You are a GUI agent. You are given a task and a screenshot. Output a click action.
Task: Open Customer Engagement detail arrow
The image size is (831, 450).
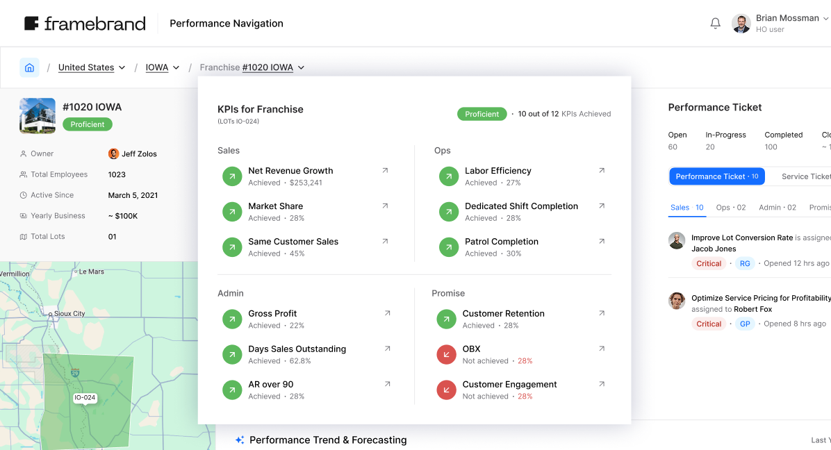coord(602,384)
